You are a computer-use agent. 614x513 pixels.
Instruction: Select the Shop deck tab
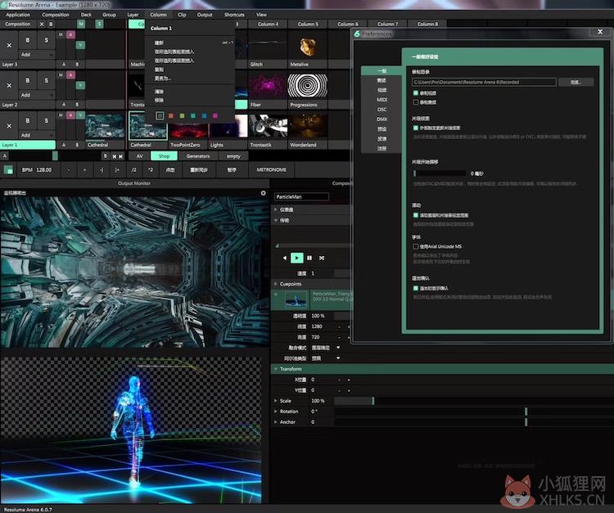point(164,156)
